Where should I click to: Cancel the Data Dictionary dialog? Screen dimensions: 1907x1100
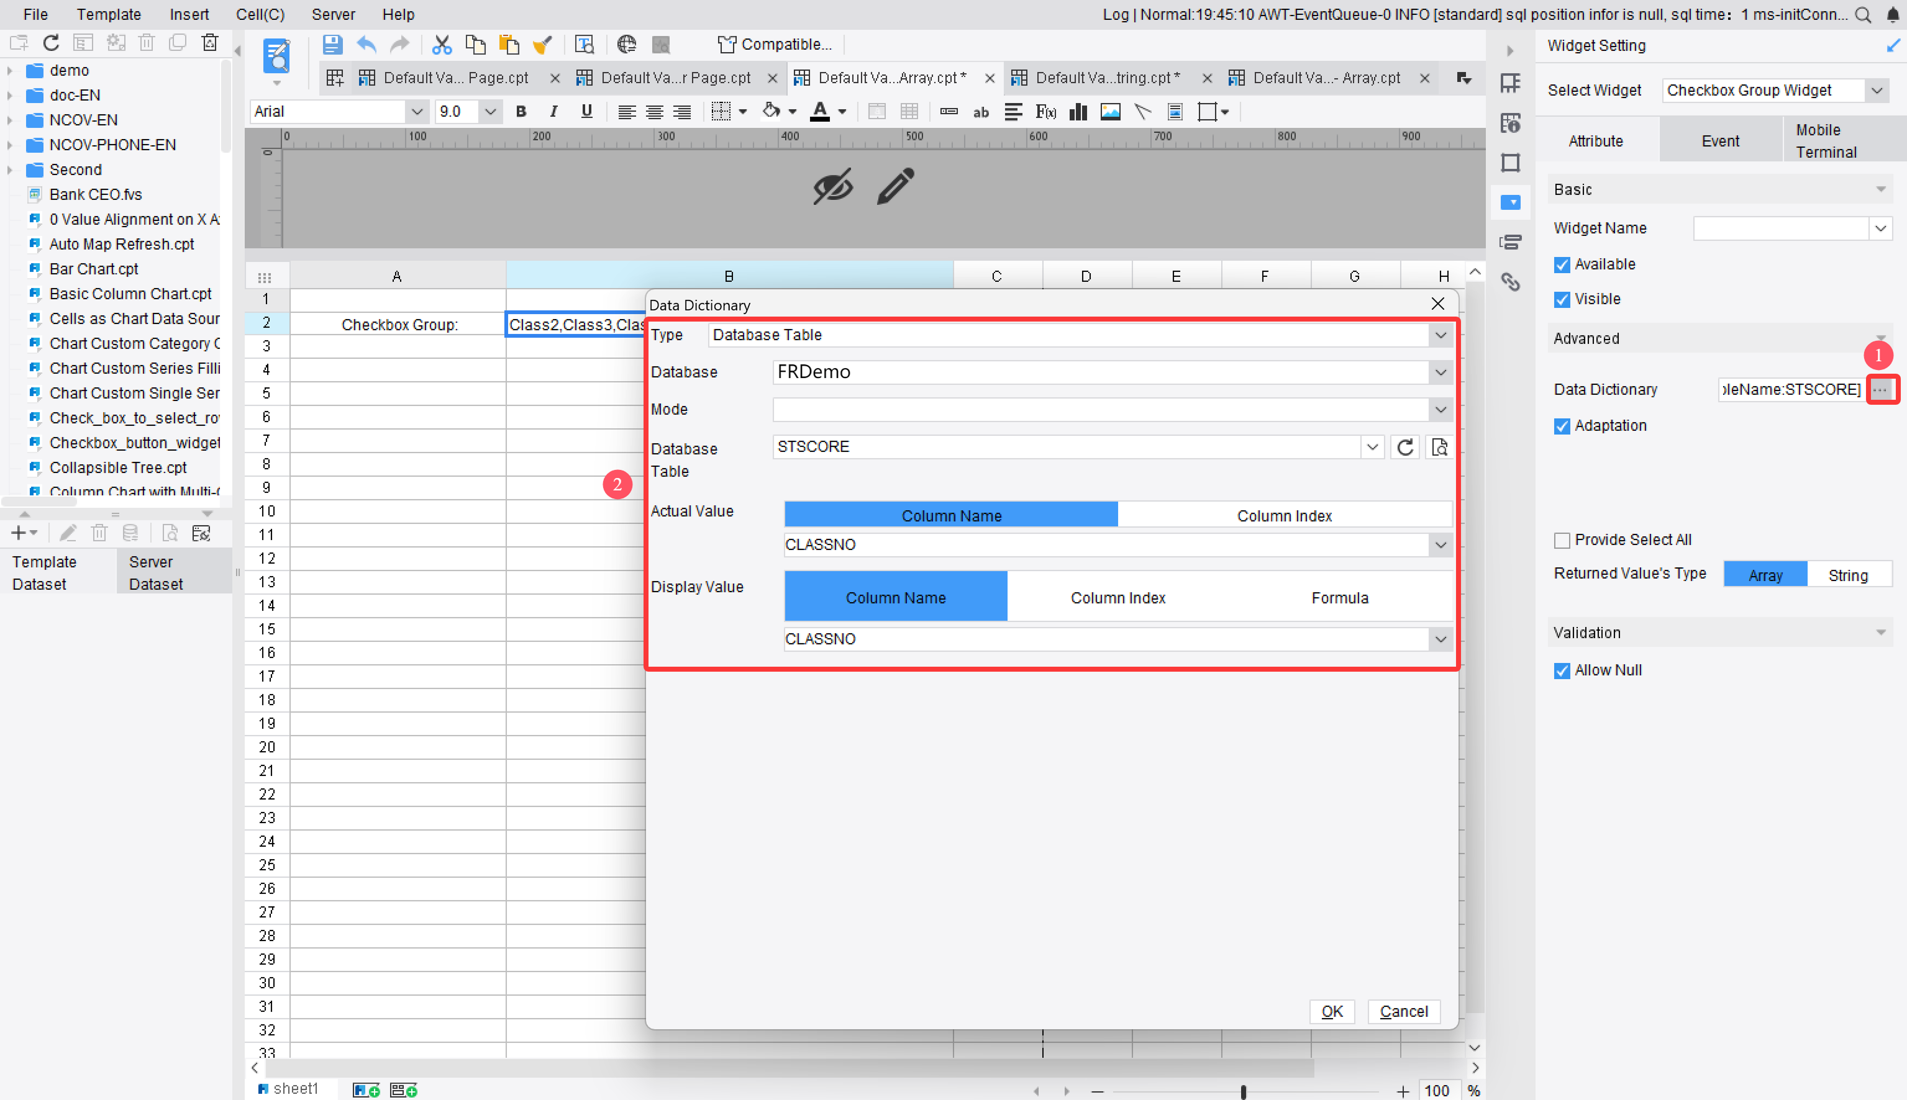[x=1403, y=1011]
